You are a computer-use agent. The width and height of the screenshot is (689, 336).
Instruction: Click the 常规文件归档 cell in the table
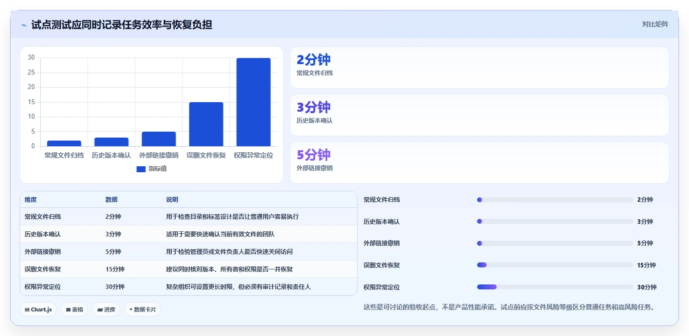pyautogui.click(x=43, y=217)
